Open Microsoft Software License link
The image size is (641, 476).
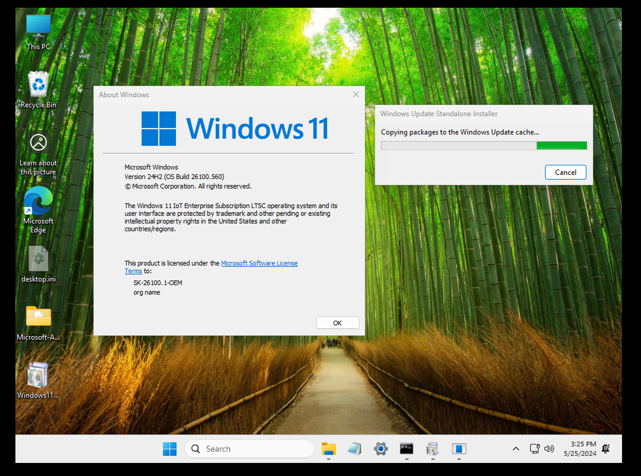point(259,264)
